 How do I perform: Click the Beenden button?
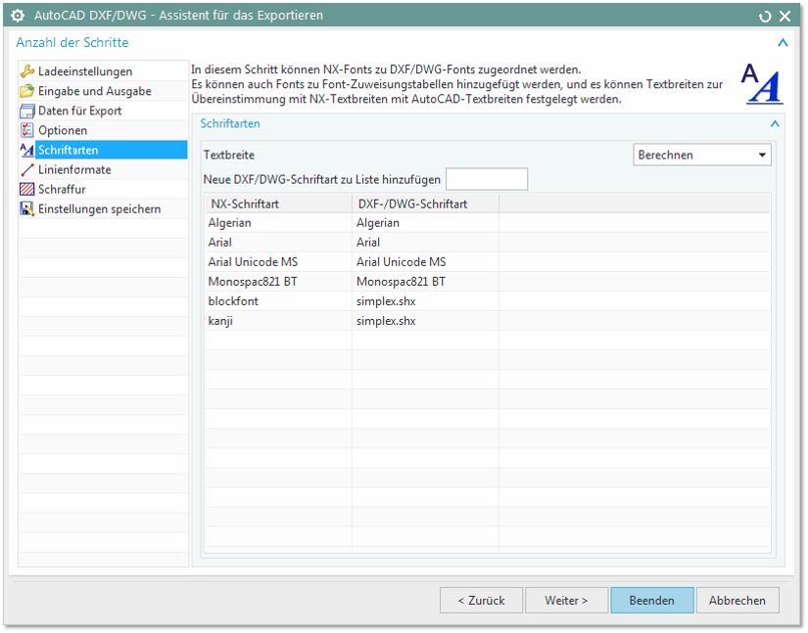(x=651, y=600)
